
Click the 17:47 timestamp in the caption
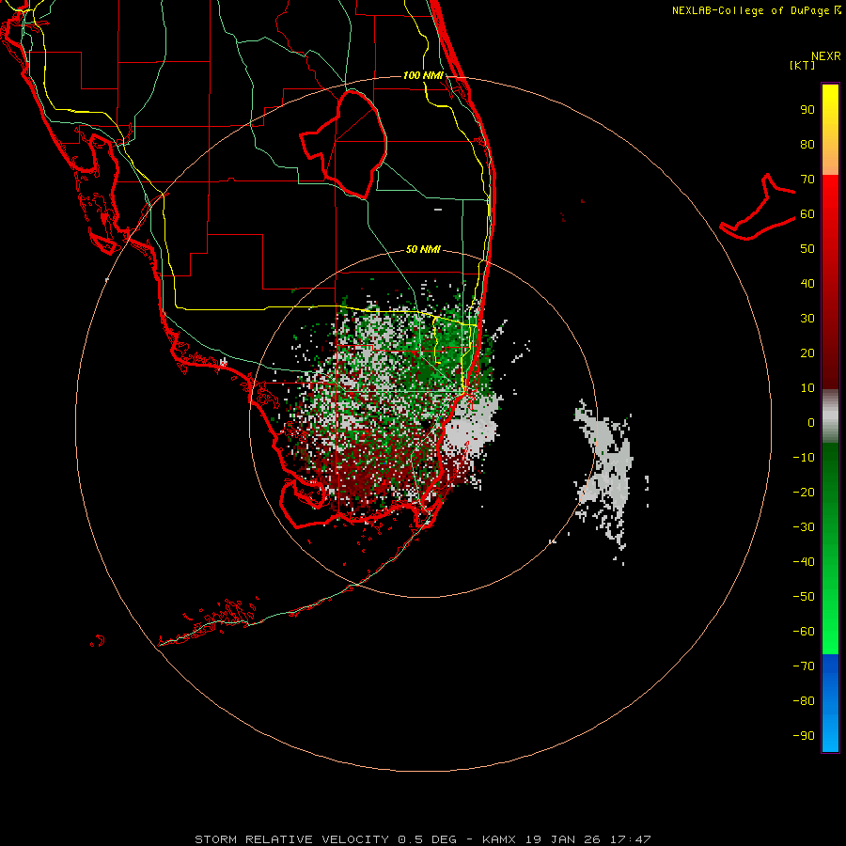pyautogui.click(x=631, y=839)
